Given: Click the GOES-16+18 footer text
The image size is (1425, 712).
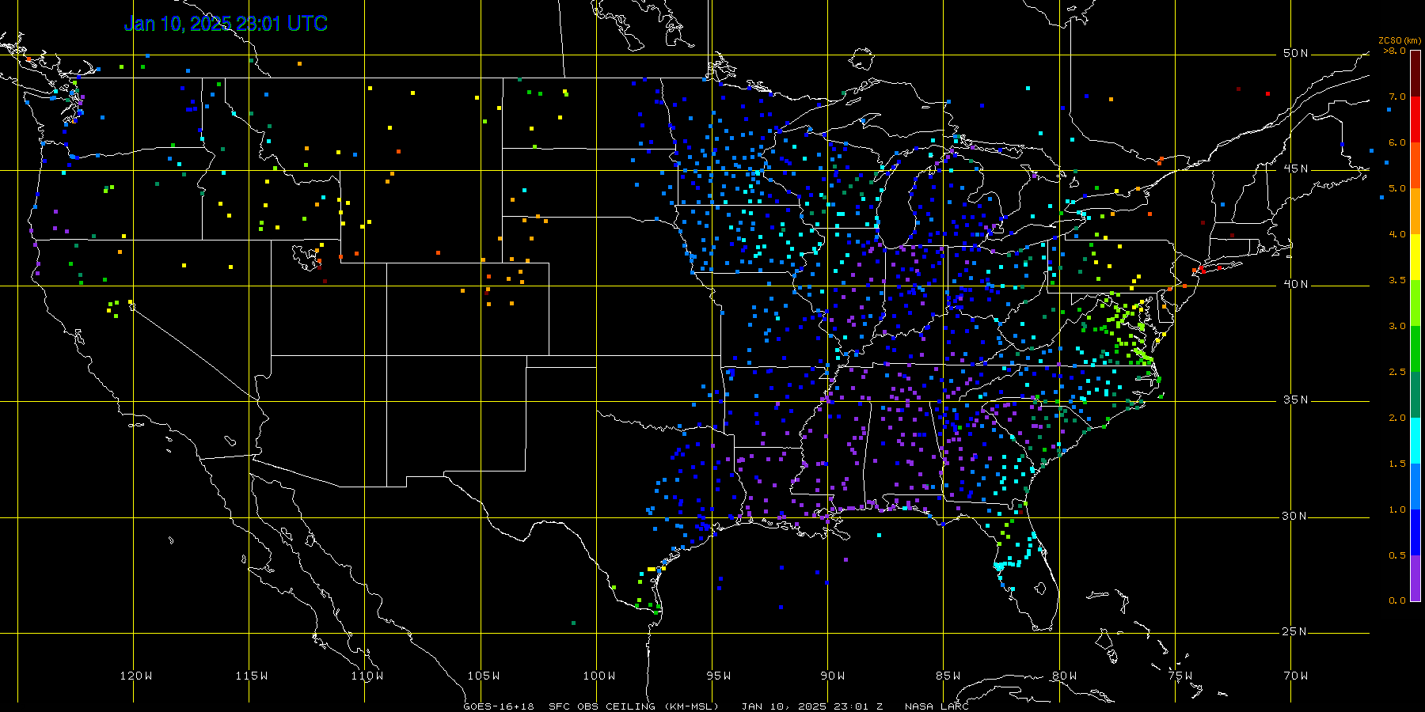Looking at the screenshot, I should (499, 706).
